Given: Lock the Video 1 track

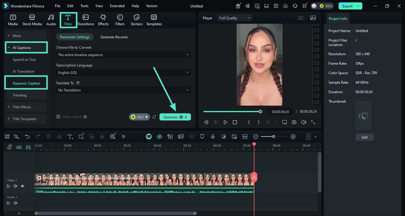Looking at the screenshot, I should (8, 186).
